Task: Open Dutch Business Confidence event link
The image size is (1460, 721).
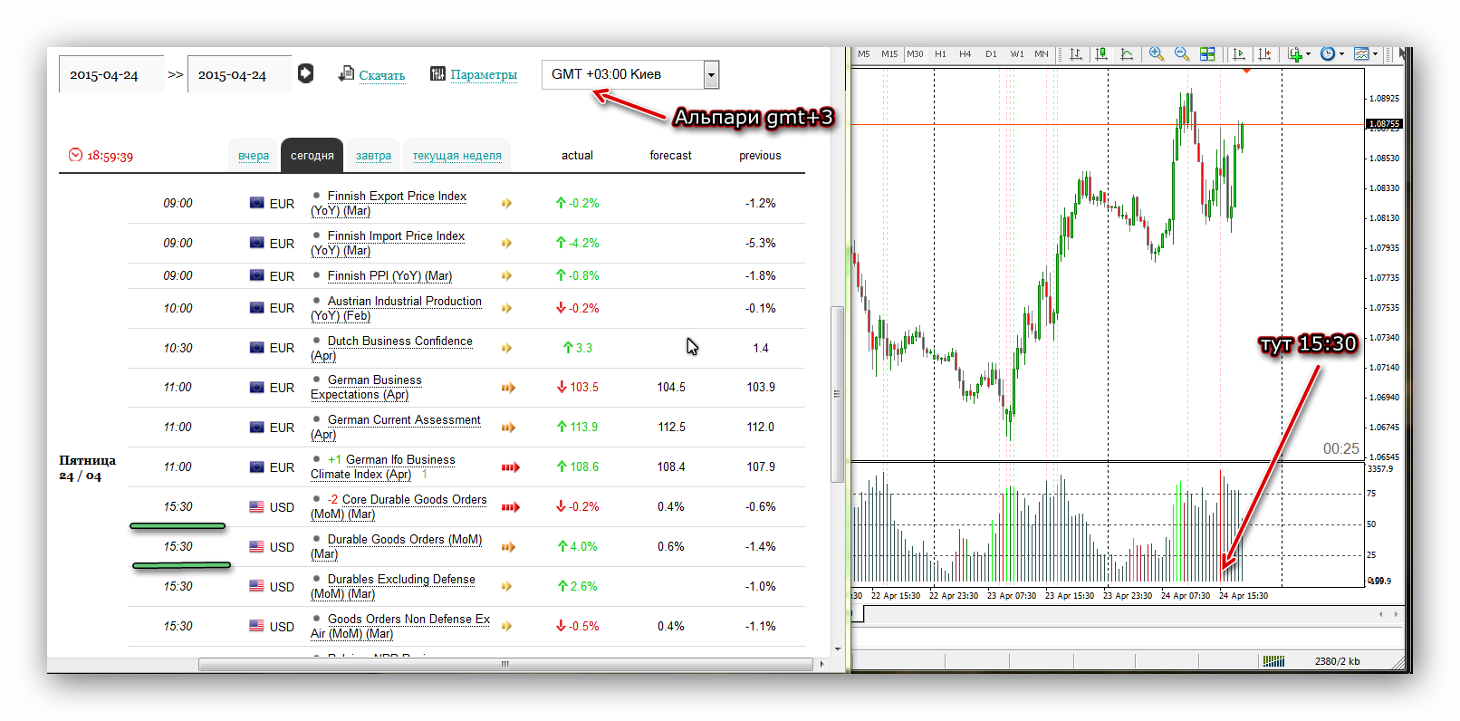Action: pos(392,348)
